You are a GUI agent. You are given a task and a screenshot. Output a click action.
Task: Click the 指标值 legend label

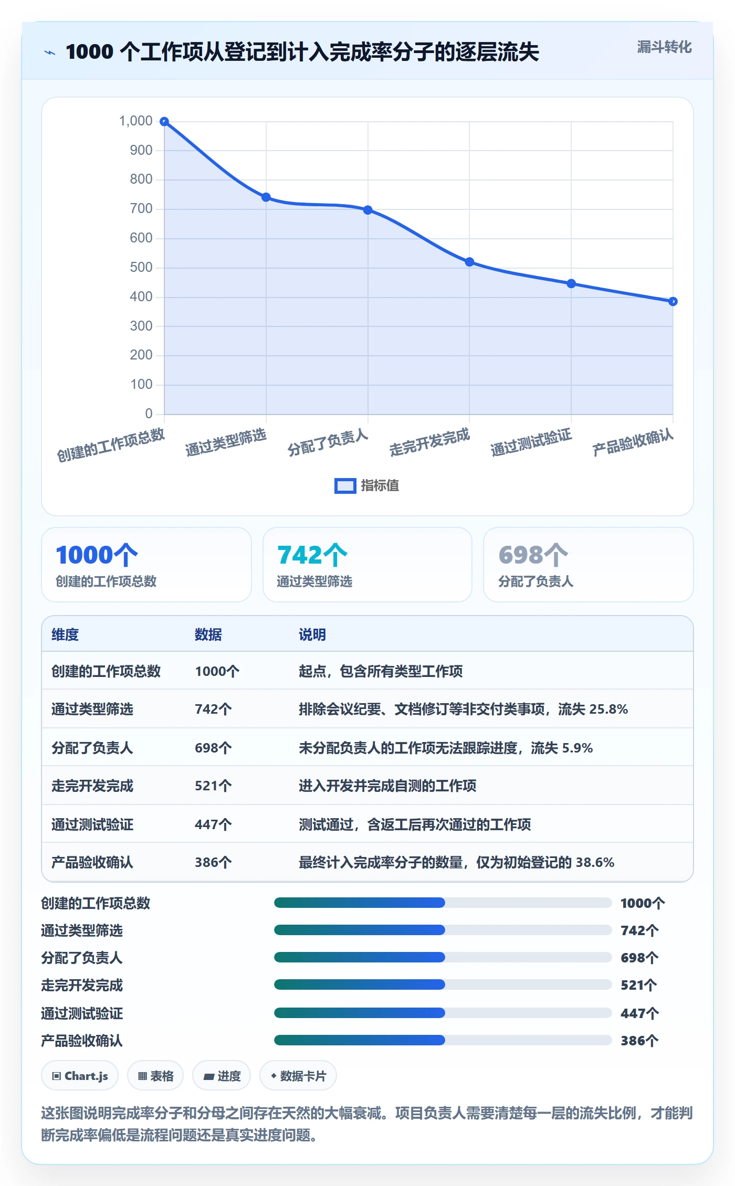(380, 486)
